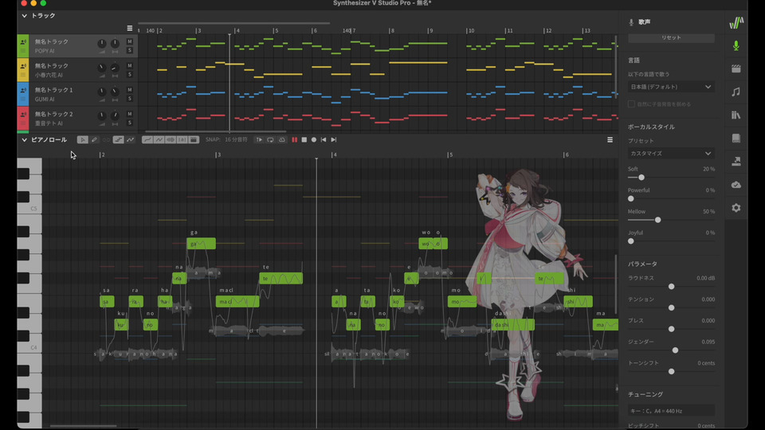Click POPY AI track voice icon
Screen dimensions: 765x430
pos(23,42)
